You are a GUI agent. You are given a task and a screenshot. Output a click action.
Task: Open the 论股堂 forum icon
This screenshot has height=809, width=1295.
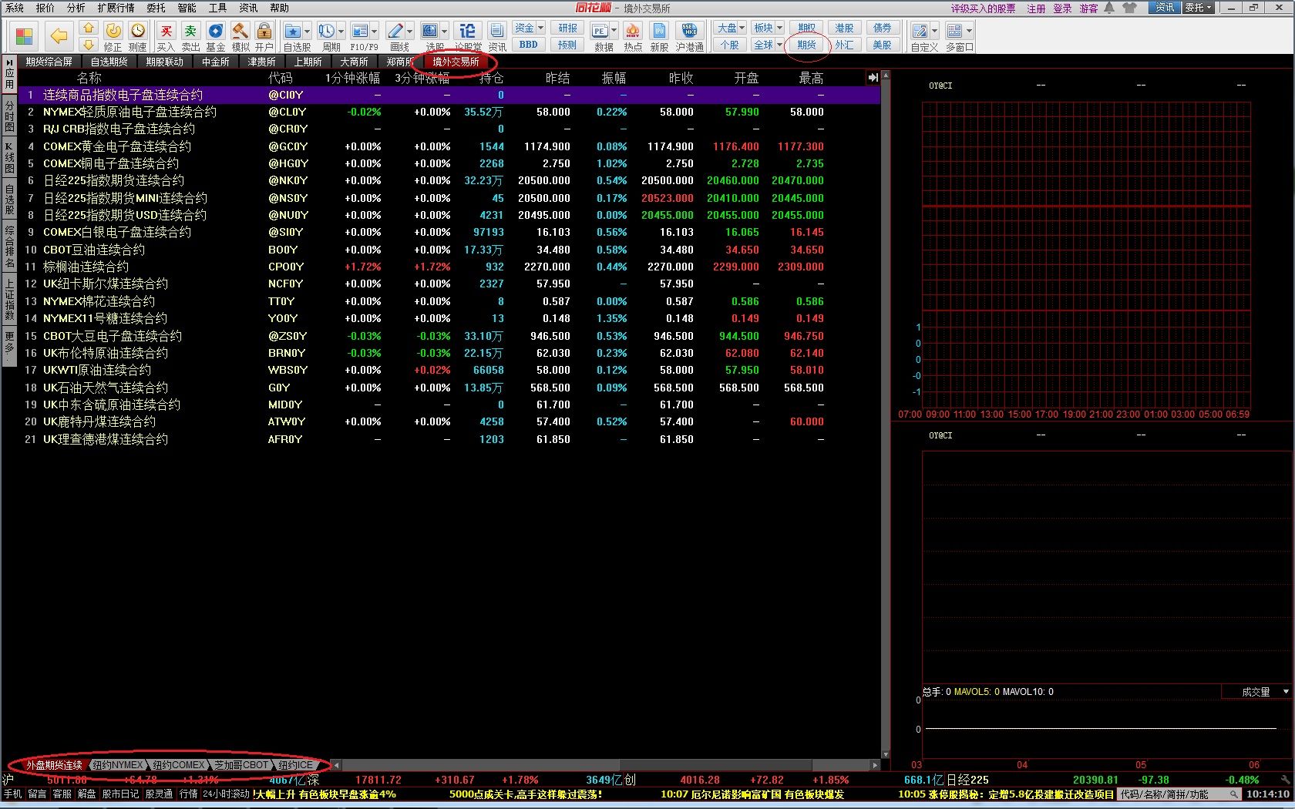[x=468, y=31]
